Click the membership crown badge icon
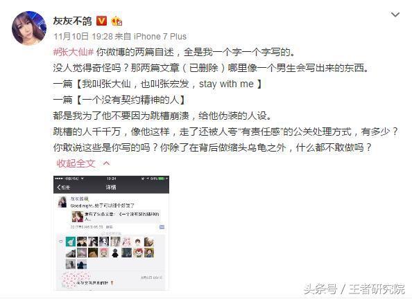This screenshot has height=299, width=412. [117, 21]
